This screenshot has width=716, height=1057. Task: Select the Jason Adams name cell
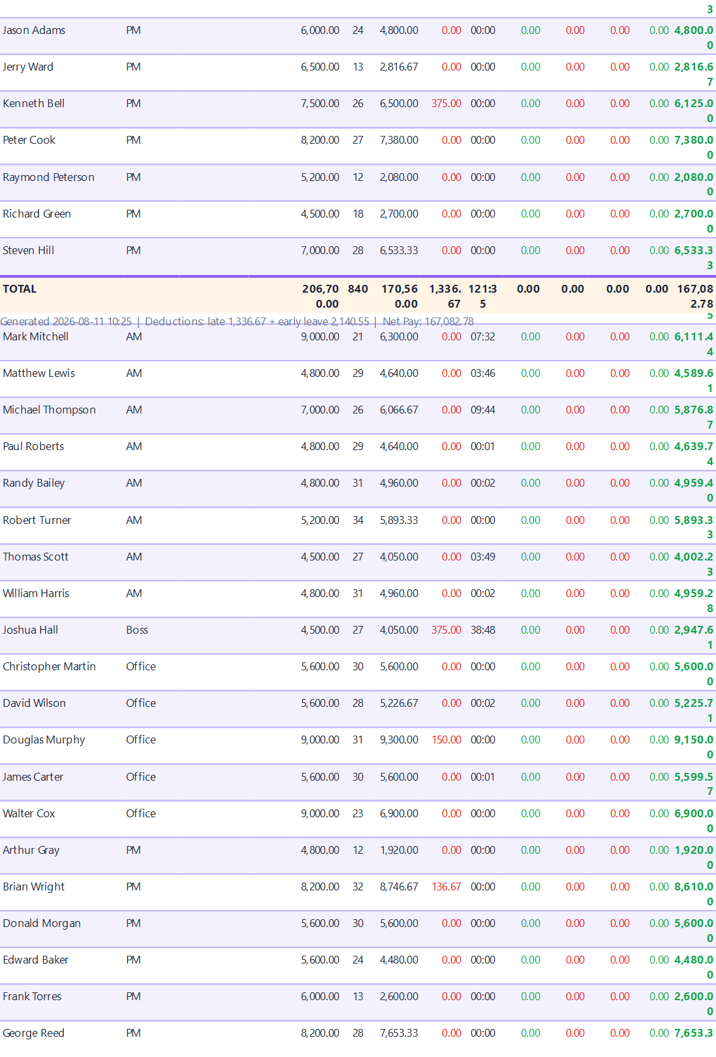(34, 30)
